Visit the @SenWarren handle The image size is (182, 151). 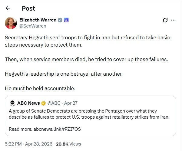click(x=33, y=26)
